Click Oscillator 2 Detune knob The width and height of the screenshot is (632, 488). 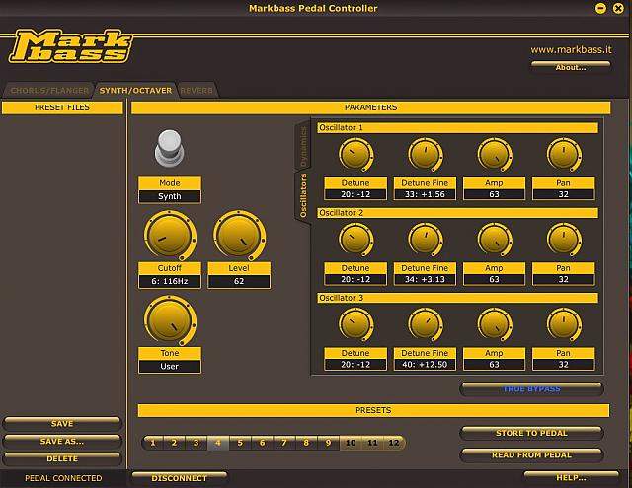point(355,240)
